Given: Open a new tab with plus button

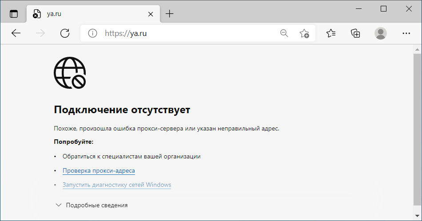Looking at the screenshot, I should 170,14.
